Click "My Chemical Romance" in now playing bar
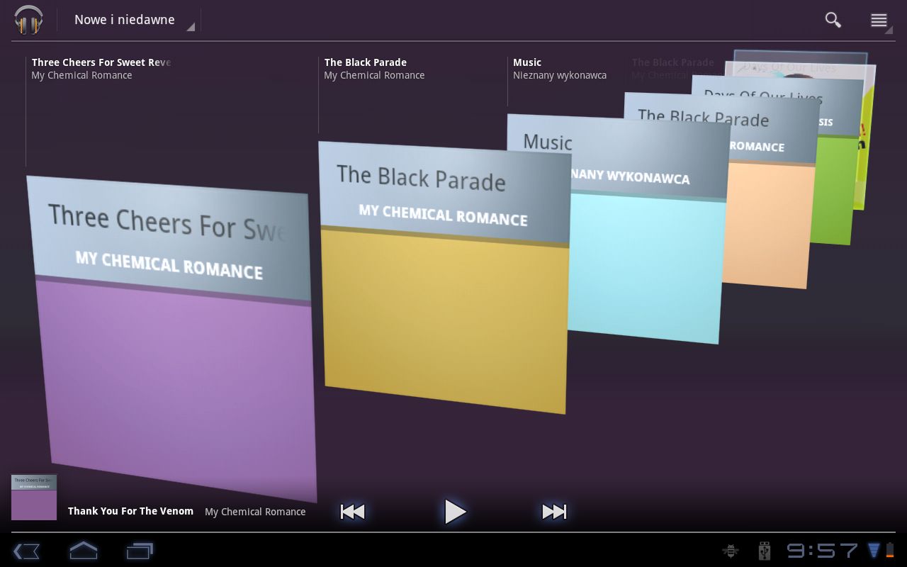Image resolution: width=907 pixels, height=567 pixels. click(x=255, y=512)
